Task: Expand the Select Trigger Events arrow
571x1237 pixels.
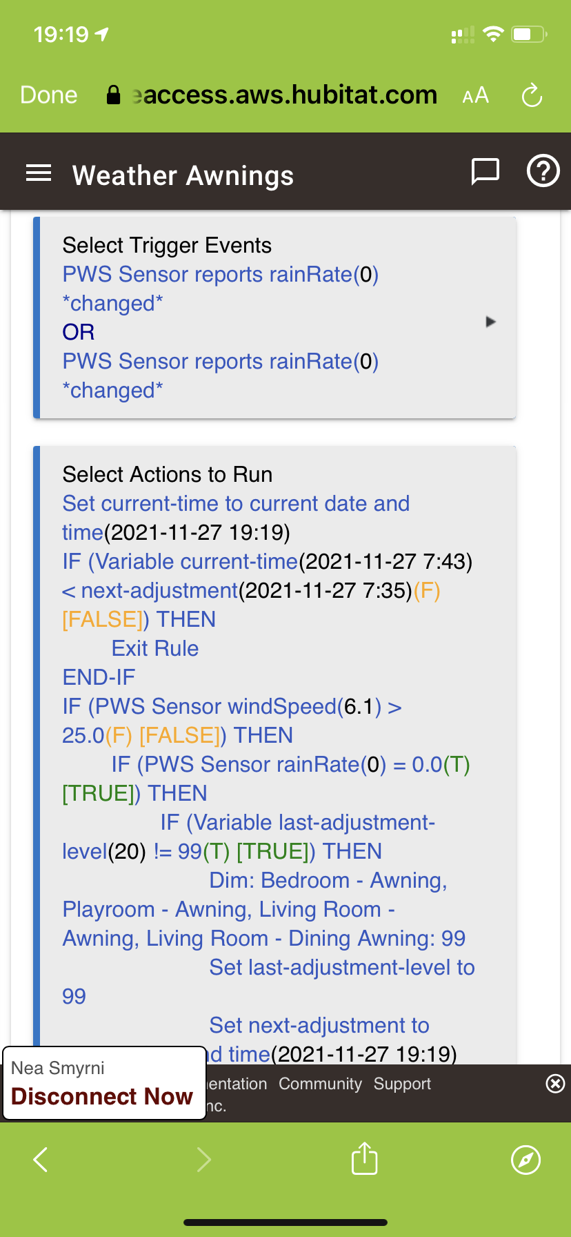Action: [x=490, y=322]
